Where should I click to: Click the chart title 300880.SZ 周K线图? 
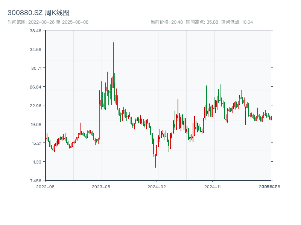tap(38, 13)
